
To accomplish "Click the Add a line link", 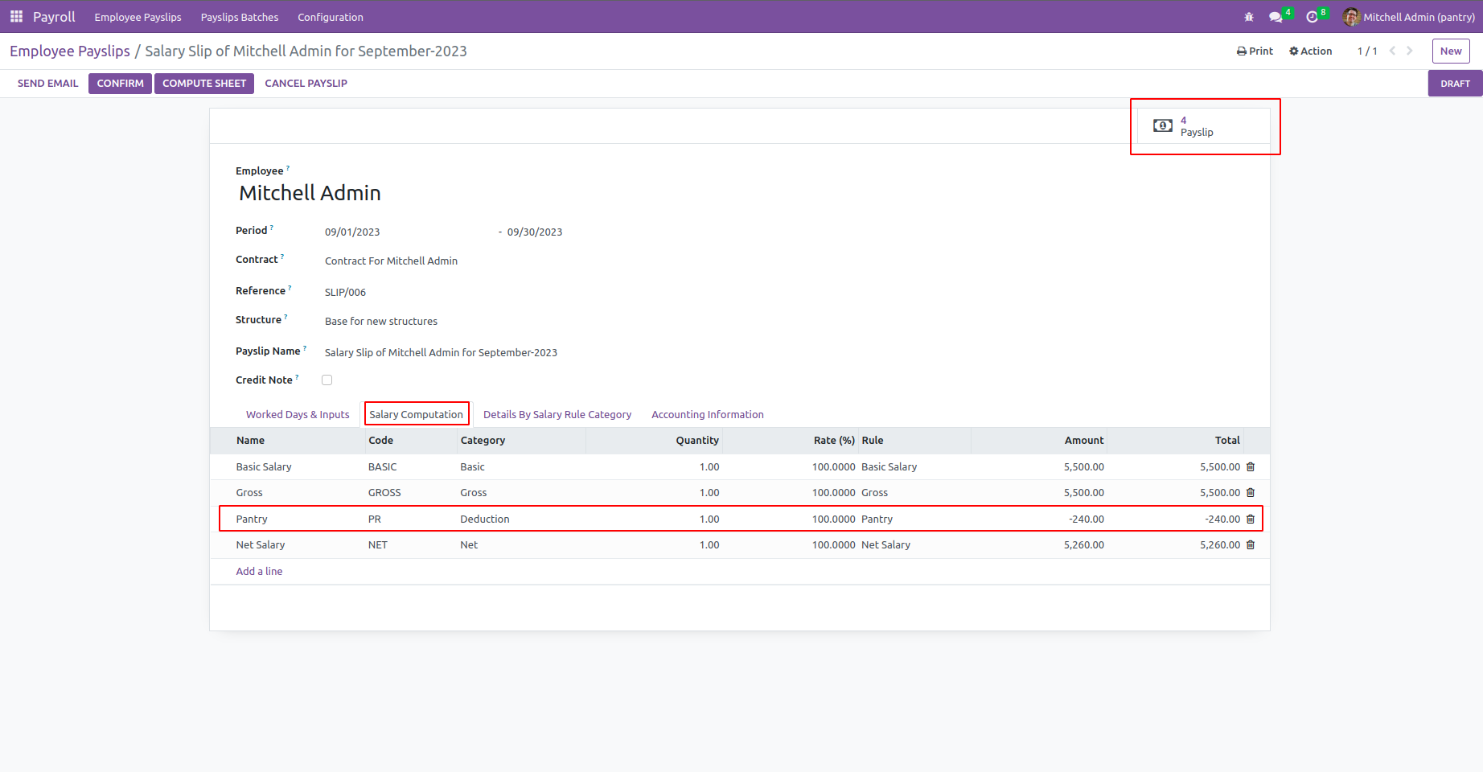I will point(259,572).
